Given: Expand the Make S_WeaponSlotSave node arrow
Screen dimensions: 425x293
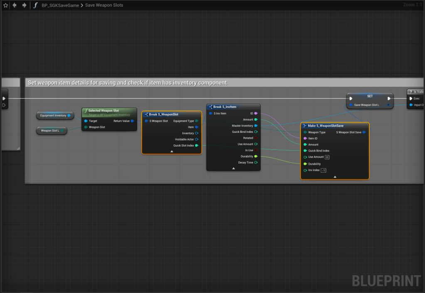Looking at the screenshot, I should (x=335, y=177).
